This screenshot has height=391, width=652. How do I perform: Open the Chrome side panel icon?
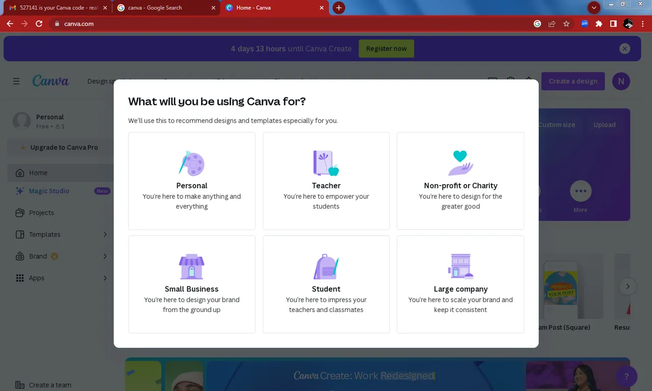[x=613, y=23]
